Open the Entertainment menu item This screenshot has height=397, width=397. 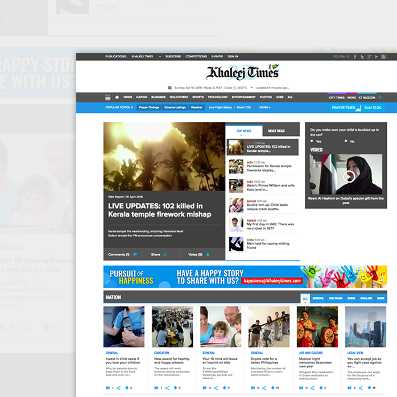[x=243, y=97]
